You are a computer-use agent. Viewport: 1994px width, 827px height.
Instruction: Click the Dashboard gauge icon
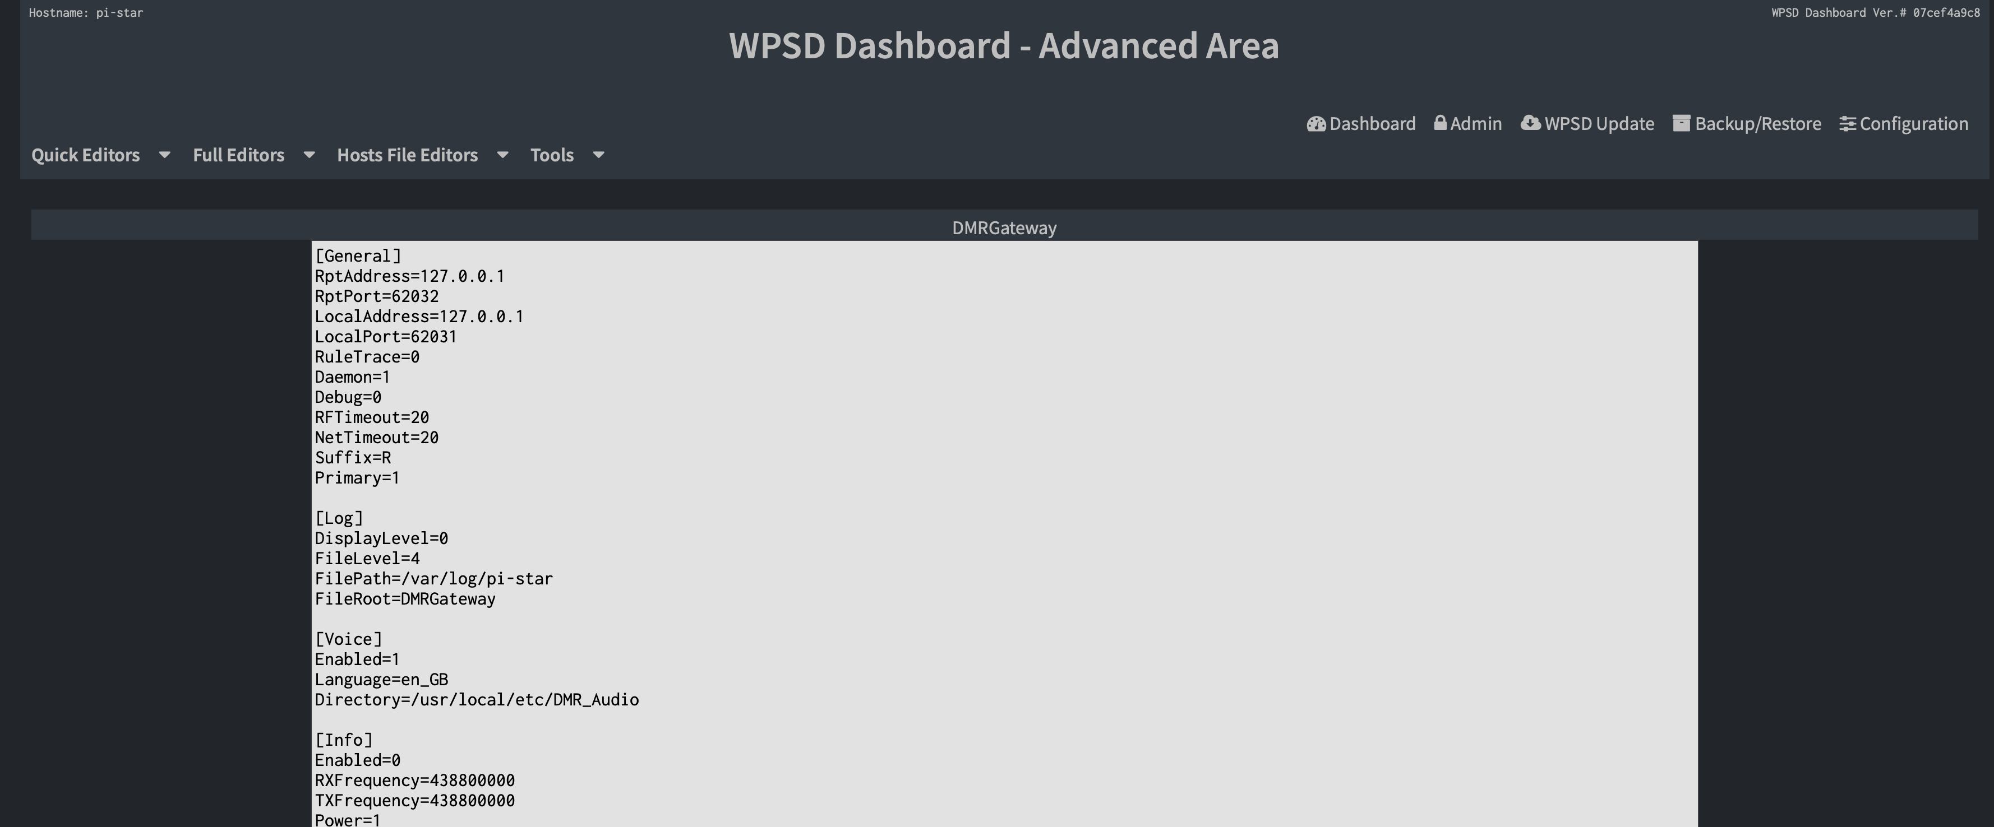point(1316,124)
